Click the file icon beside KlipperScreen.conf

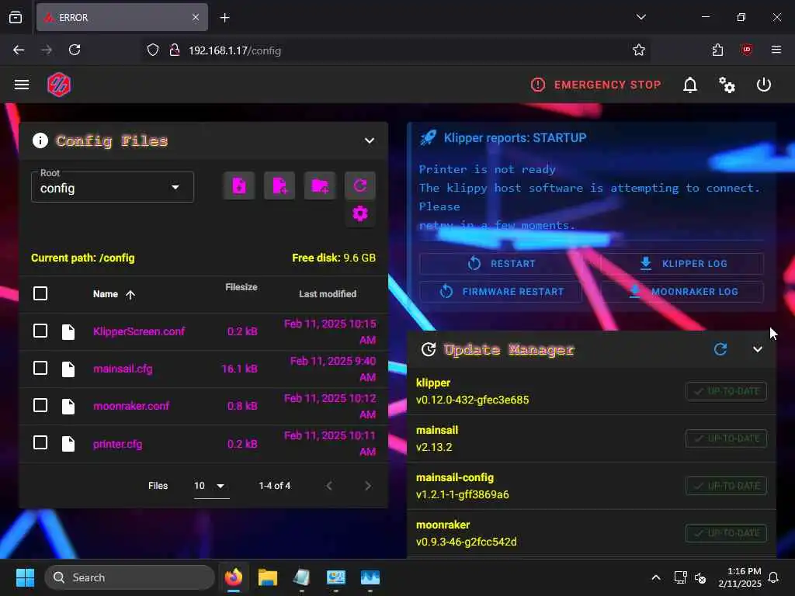68,331
